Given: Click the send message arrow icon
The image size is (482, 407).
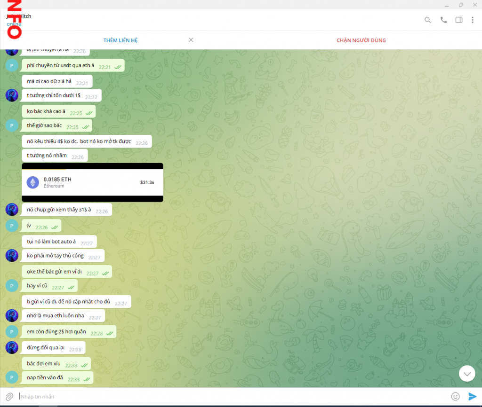Looking at the screenshot, I should pyautogui.click(x=472, y=396).
